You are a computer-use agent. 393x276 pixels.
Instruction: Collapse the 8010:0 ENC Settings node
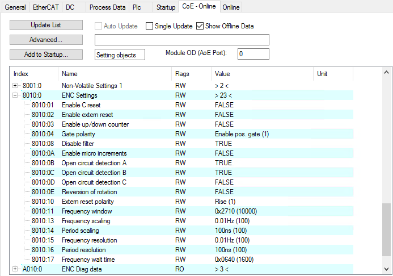coord(15,95)
